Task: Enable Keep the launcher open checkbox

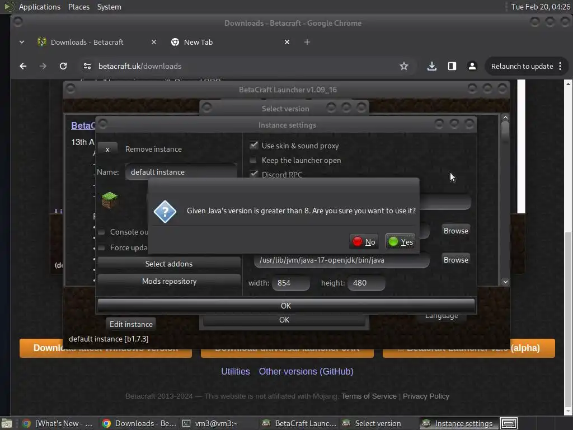Action: [x=253, y=160]
